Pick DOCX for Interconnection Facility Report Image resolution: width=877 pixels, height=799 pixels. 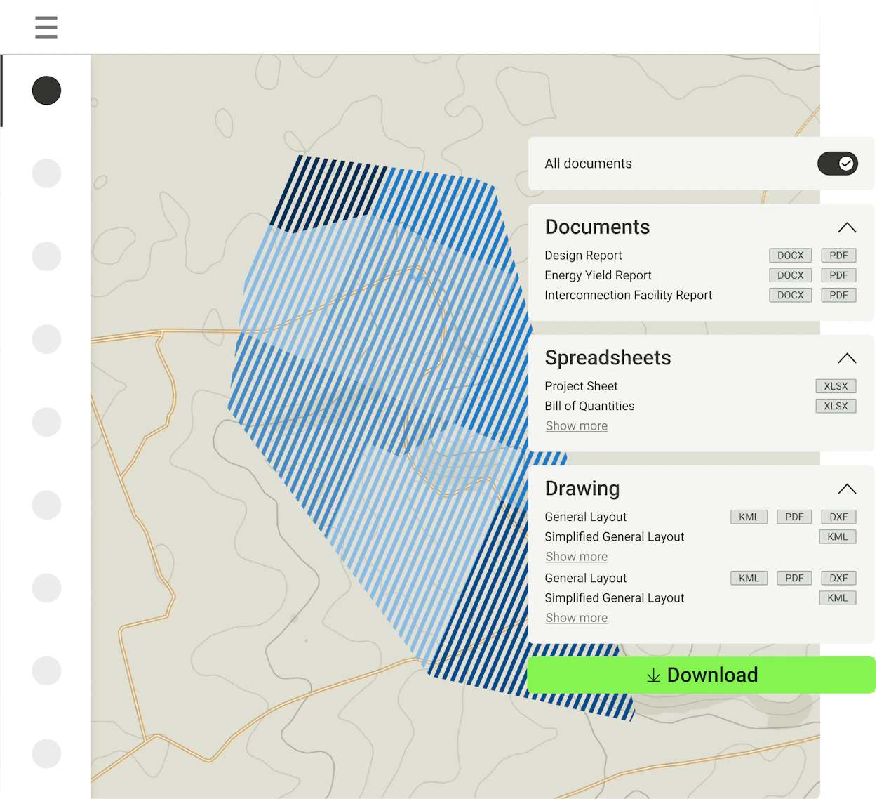tap(790, 295)
